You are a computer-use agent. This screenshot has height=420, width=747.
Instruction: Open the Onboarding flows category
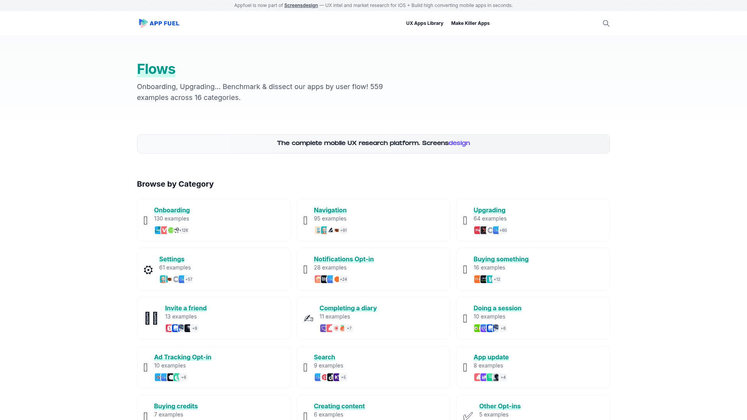pos(172,210)
